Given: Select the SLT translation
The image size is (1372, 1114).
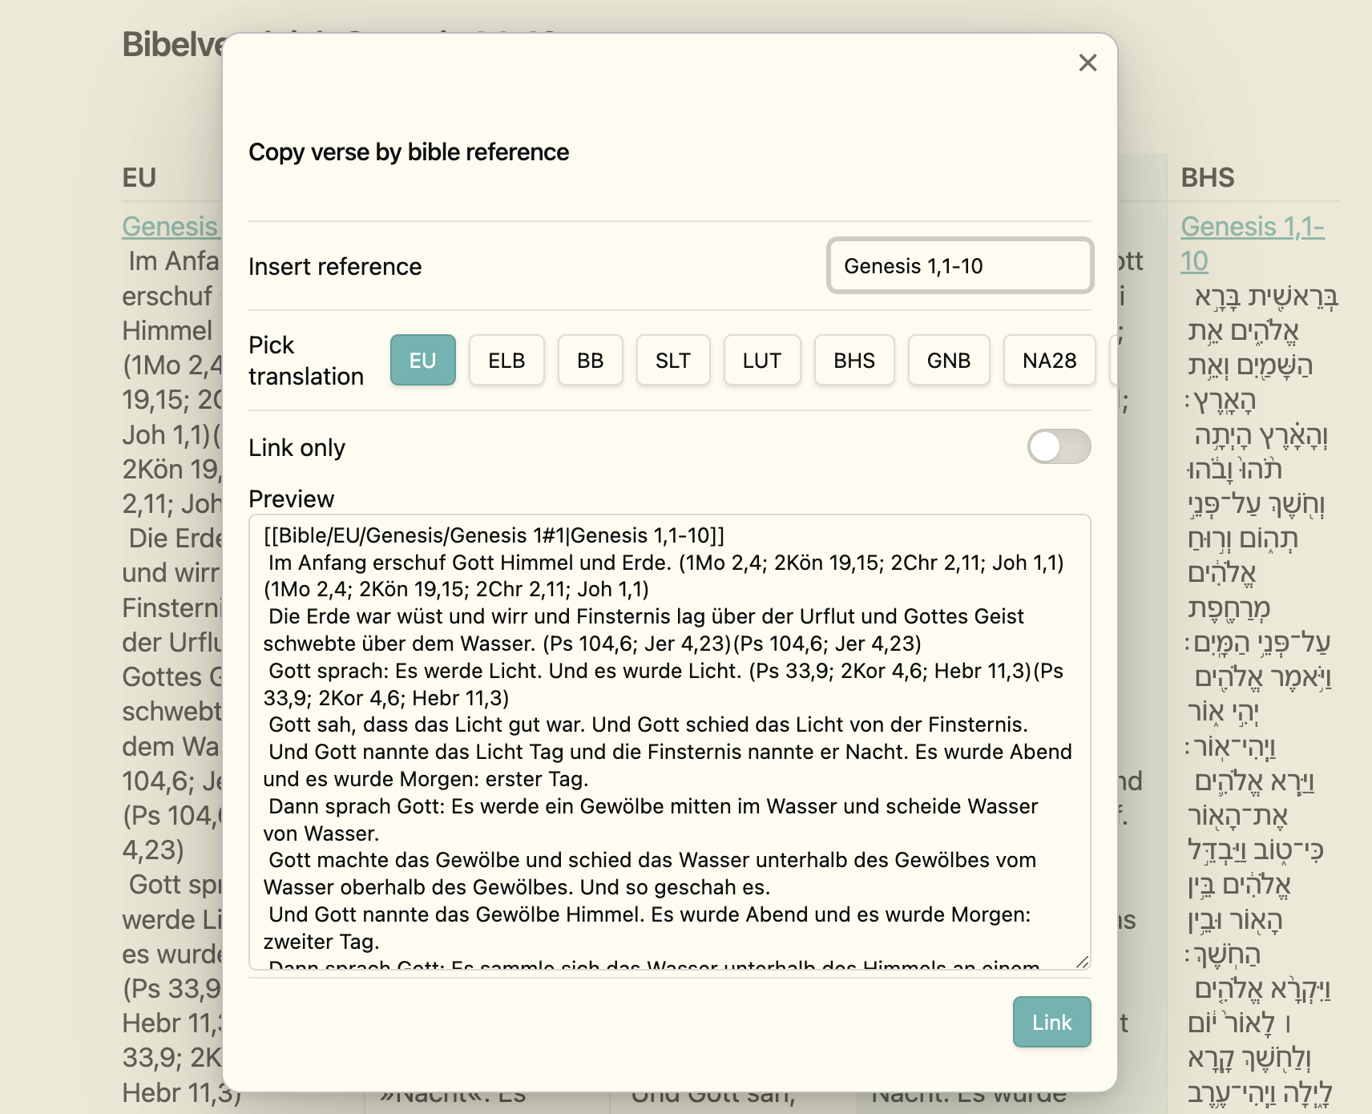Looking at the screenshot, I should pos(673,361).
